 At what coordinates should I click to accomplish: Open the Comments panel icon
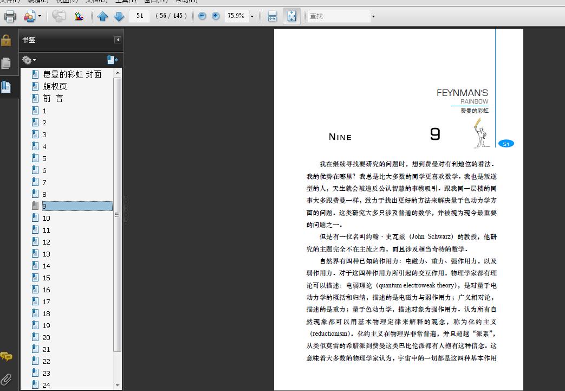[x=6, y=356]
